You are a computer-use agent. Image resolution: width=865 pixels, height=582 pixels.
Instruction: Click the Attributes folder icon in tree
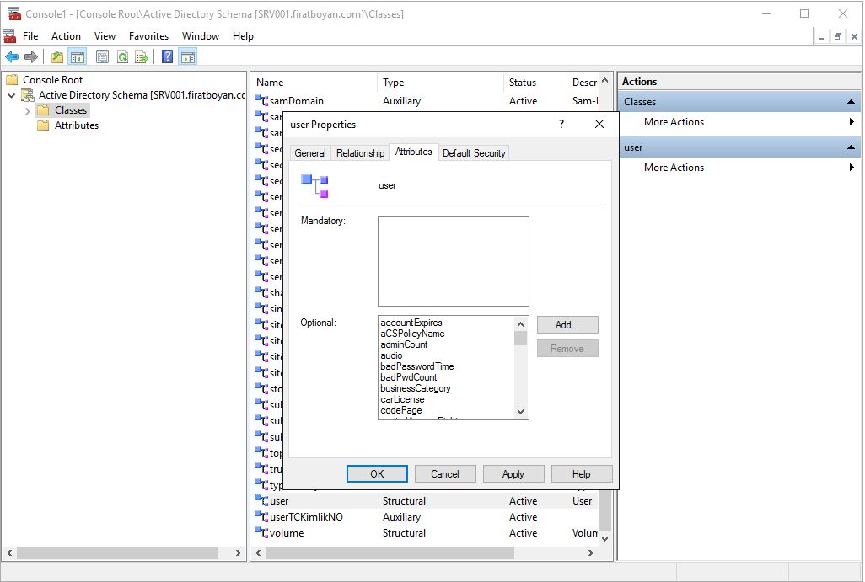coord(43,125)
